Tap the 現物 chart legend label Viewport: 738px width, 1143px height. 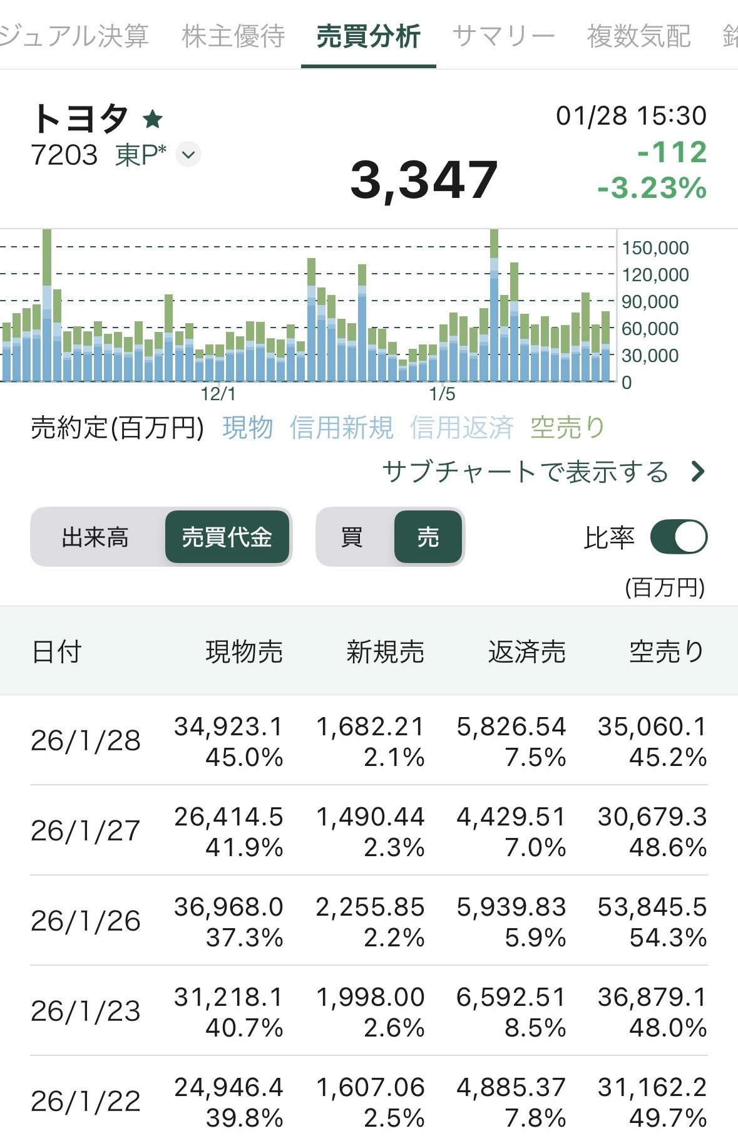(248, 428)
